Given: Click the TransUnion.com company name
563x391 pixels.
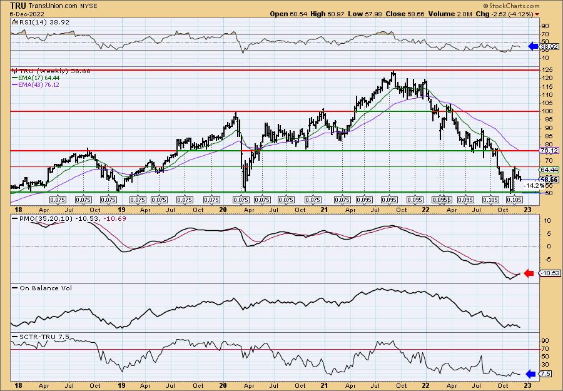Looking at the screenshot, I should pos(53,6).
